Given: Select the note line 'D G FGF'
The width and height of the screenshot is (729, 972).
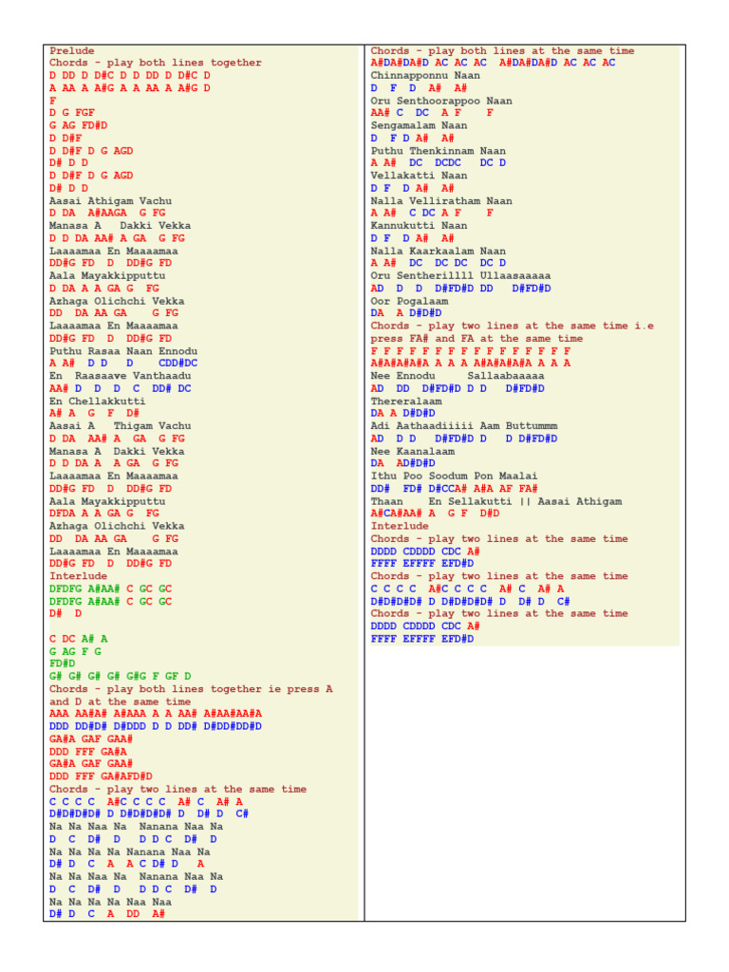Looking at the screenshot, I should [x=72, y=113].
